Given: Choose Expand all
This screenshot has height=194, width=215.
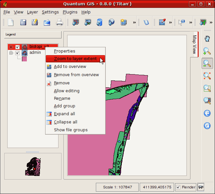Looking at the screenshot, I should (75, 114).
